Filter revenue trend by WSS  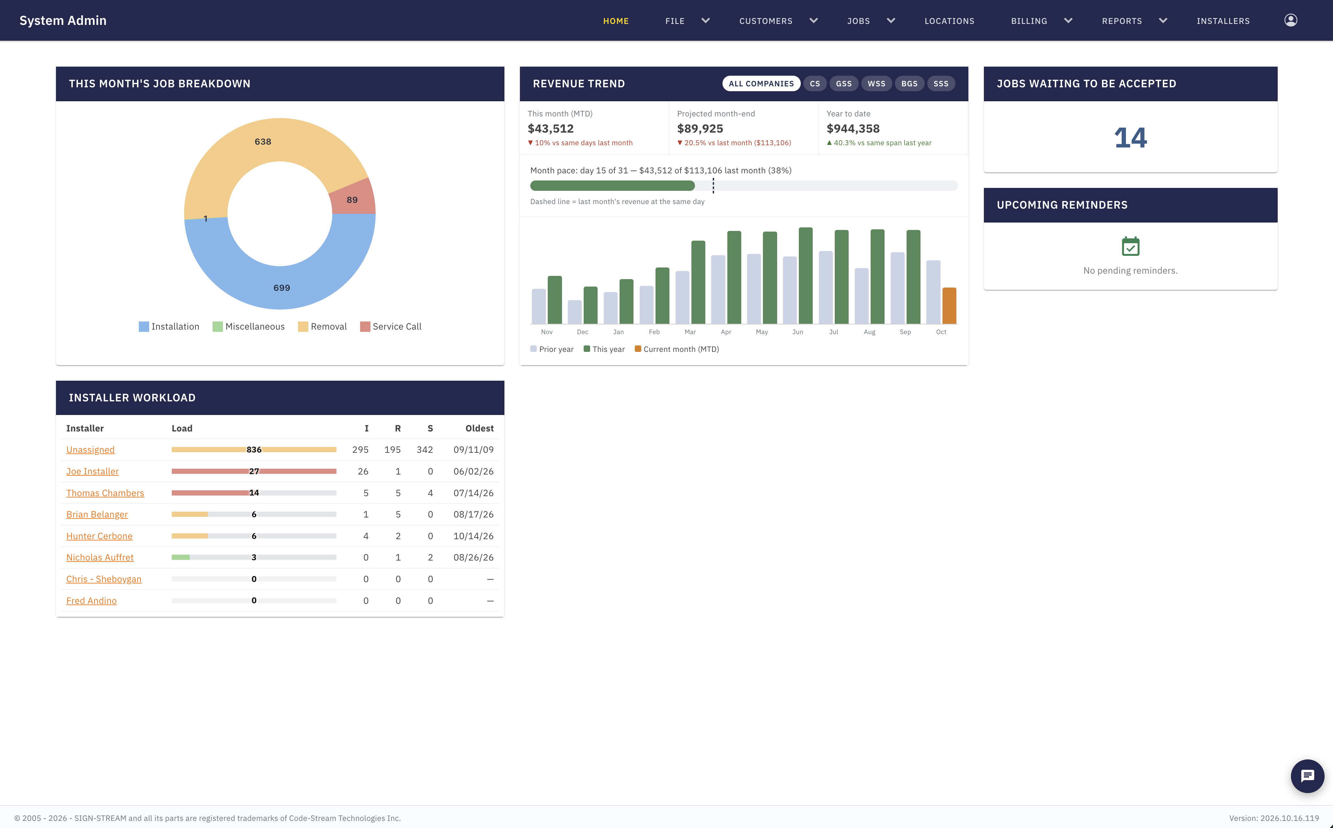[876, 84]
